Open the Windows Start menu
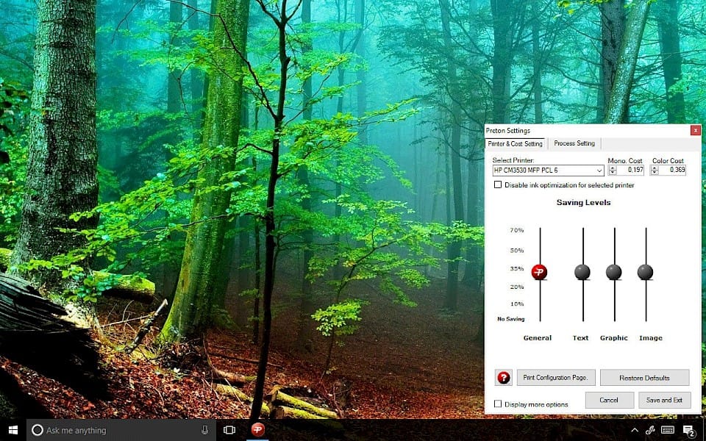Image resolution: width=706 pixels, height=441 pixels. coord(14,430)
